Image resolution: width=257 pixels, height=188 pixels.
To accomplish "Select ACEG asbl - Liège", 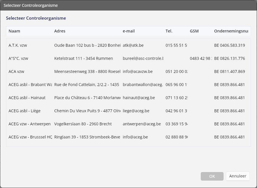I will click(128, 111).
